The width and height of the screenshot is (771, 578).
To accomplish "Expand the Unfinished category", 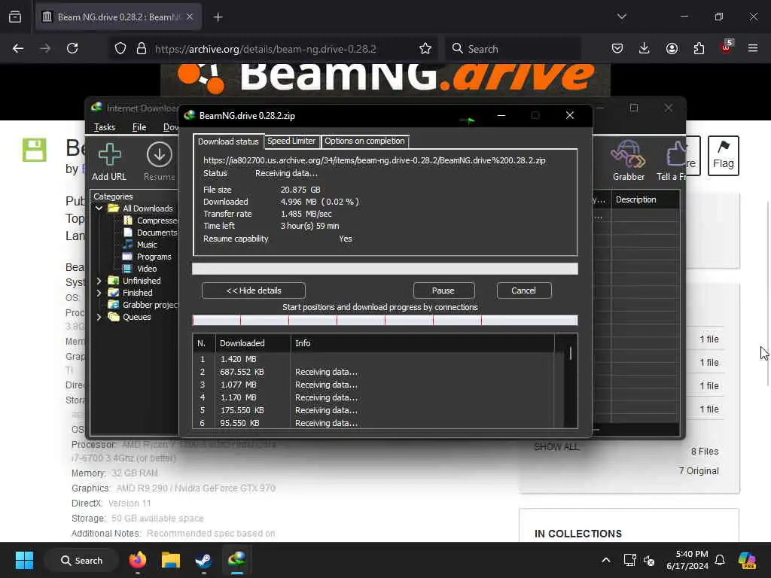I will point(99,281).
